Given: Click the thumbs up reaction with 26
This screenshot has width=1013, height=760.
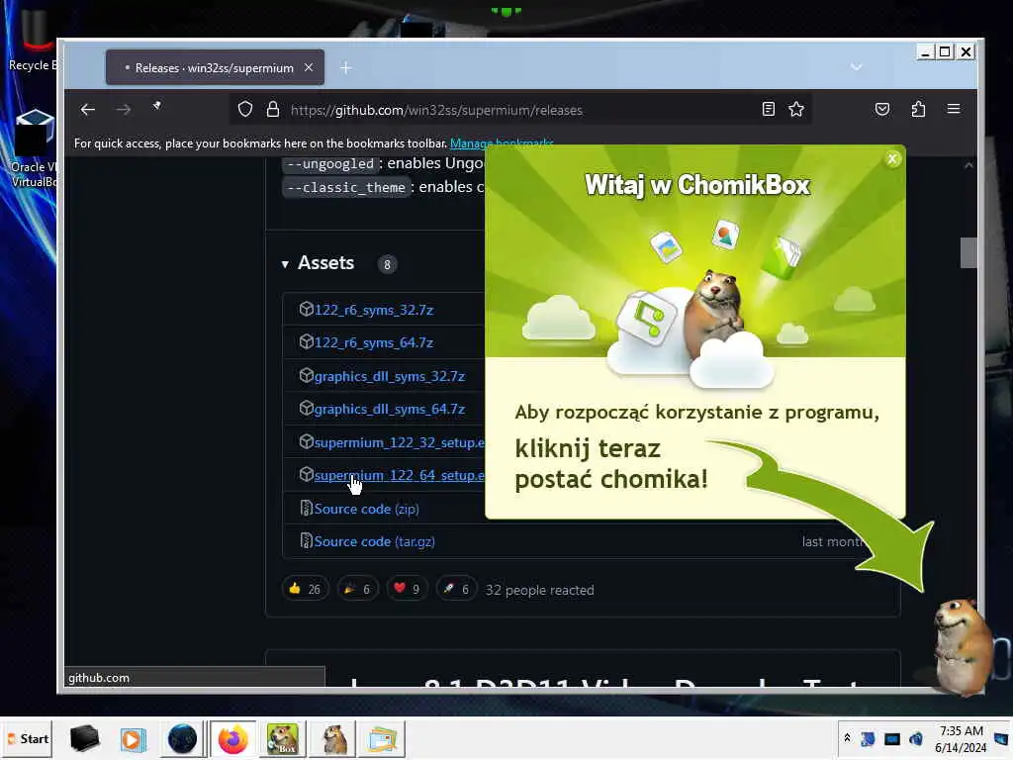Looking at the screenshot, I should point(305,589).
